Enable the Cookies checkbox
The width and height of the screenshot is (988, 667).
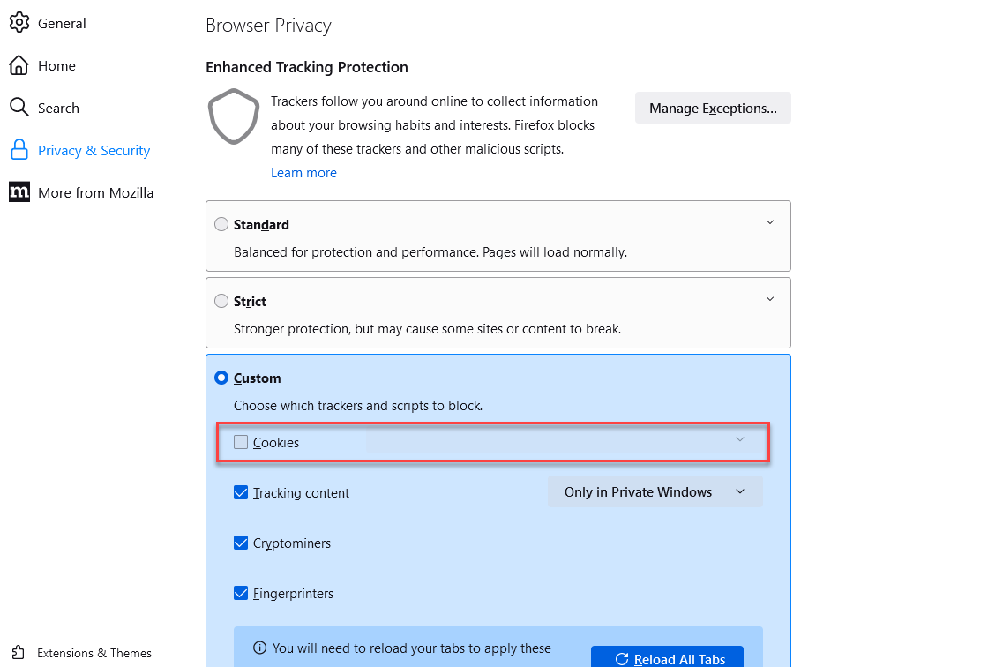pos(239,441)
